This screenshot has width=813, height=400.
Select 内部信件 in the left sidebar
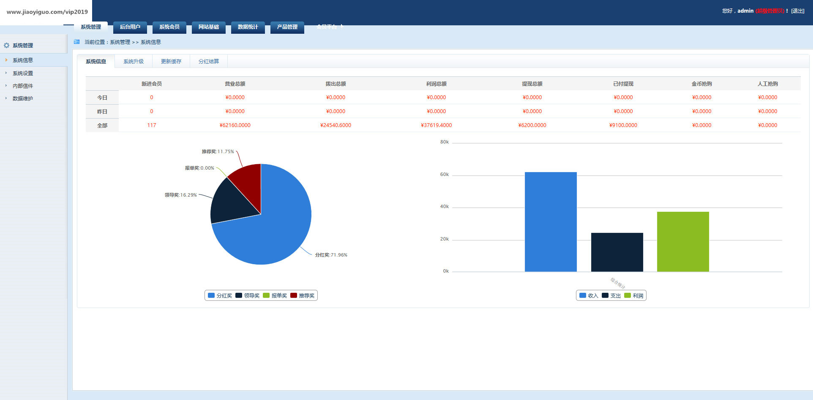click(23, 86)
